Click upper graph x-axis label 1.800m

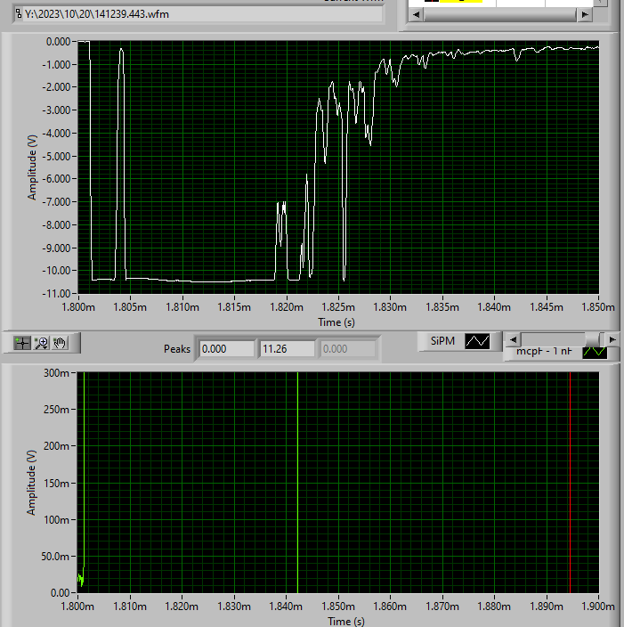[78, 307]
